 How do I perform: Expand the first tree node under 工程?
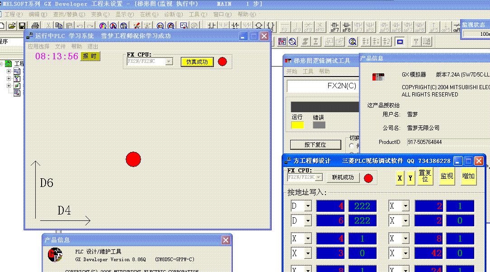(x=9, y=72)
